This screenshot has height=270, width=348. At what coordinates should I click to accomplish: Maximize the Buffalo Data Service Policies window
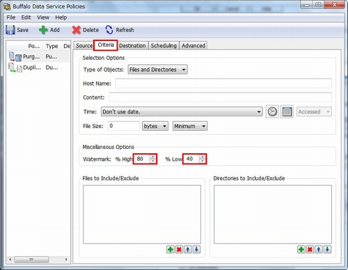(x=319, y=5)
